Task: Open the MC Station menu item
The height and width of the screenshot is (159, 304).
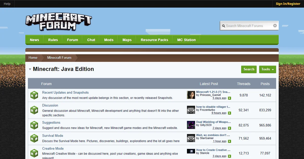Action: (x=186, y=40)
